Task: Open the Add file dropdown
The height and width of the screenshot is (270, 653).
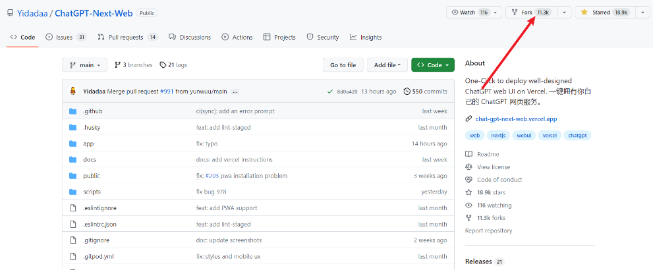Action: [x=387, y=65]
